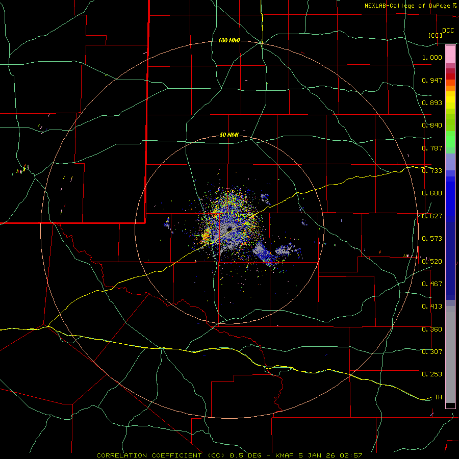Click the black radar site dot at the center
Viewport: 459px width, 459px height.
click(x=229, y=228)
